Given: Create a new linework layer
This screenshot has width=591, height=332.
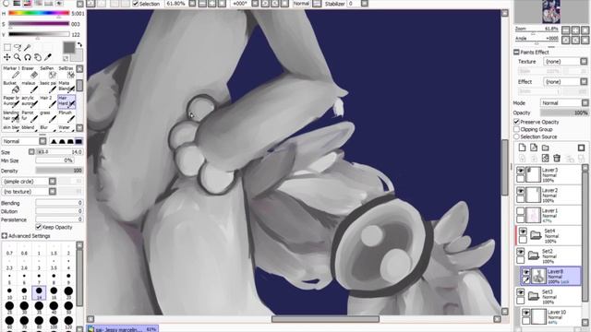Looking at the screenshot, I should [534, 148].
